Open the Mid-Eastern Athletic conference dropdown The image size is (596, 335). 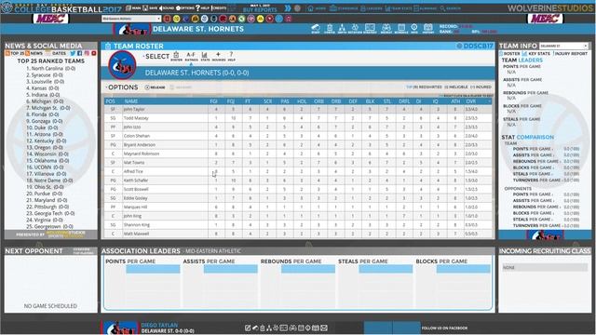131,19
